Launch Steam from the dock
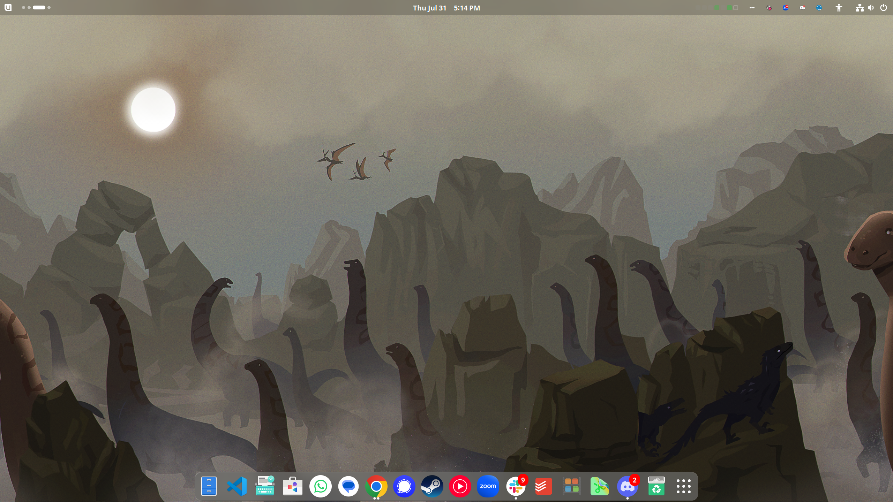Screen dimensions: 893x502 pyautogui.click(x=432, y=486)
